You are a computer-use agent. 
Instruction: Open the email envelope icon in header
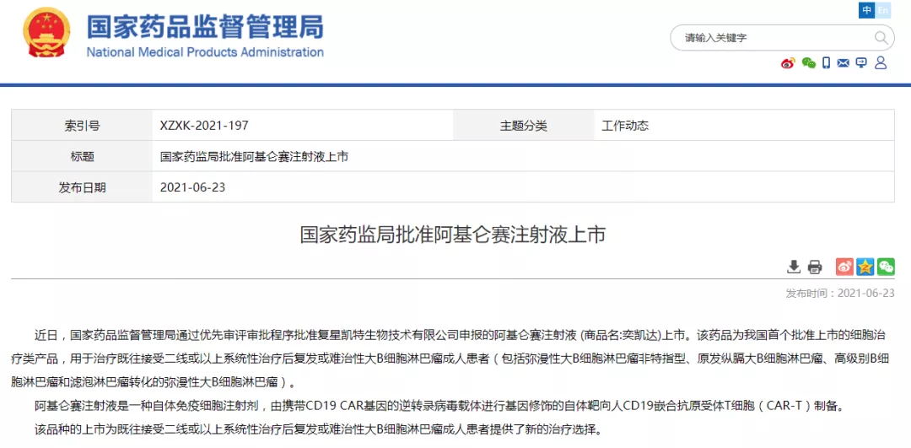pos(844,63)
